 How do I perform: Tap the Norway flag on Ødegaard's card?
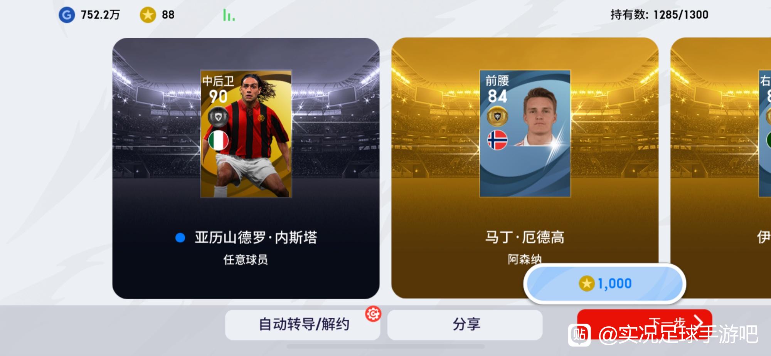click(x=497, y=140)
